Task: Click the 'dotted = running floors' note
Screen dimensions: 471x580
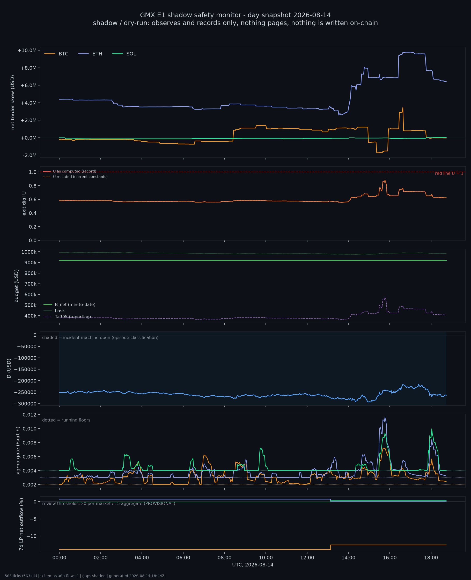Action: tap(66, 420)
